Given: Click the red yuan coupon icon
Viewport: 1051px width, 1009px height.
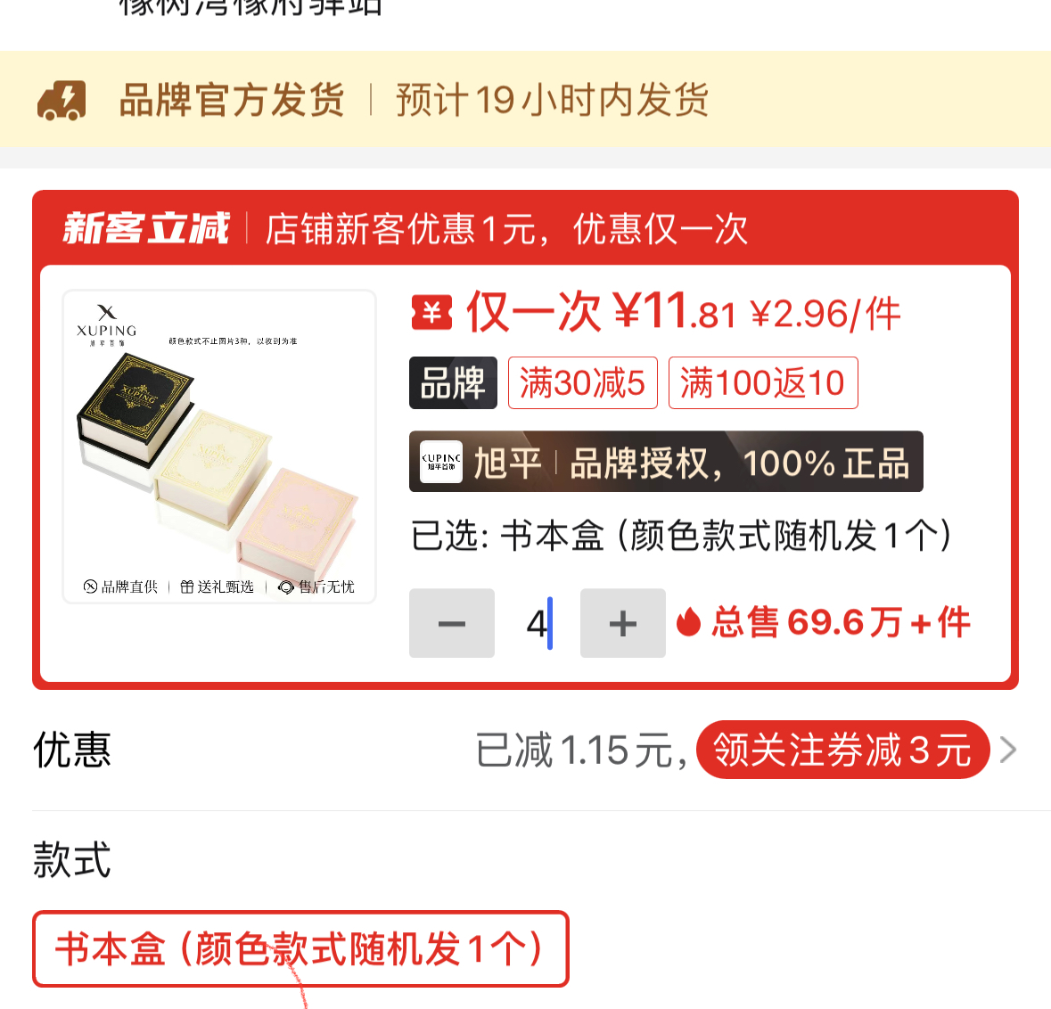Looking at the screenshot, I should click(x=431, y=313).
